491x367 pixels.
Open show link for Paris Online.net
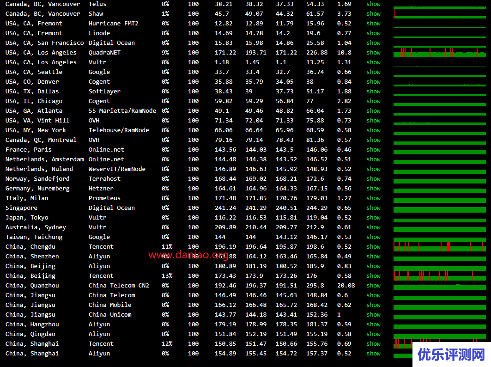tap(373, 150)
